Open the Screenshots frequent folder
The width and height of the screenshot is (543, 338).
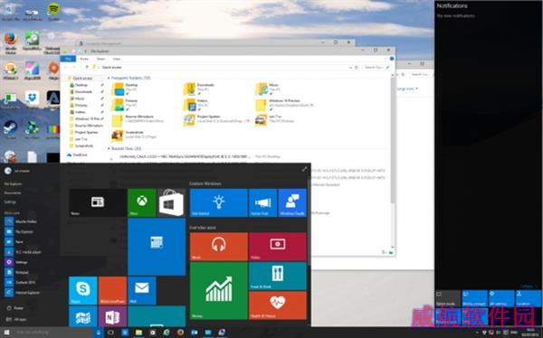[x=133, y=136]
